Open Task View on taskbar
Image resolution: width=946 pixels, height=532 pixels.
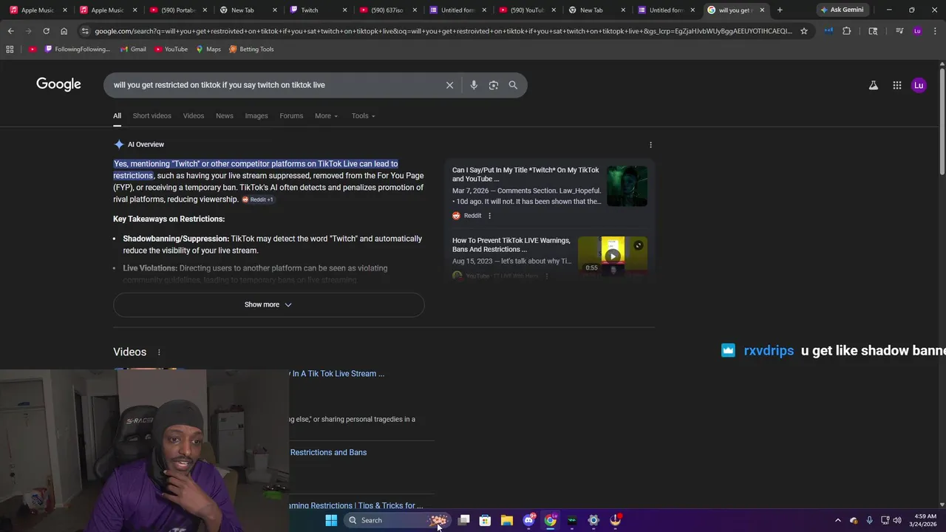(463, 520)
